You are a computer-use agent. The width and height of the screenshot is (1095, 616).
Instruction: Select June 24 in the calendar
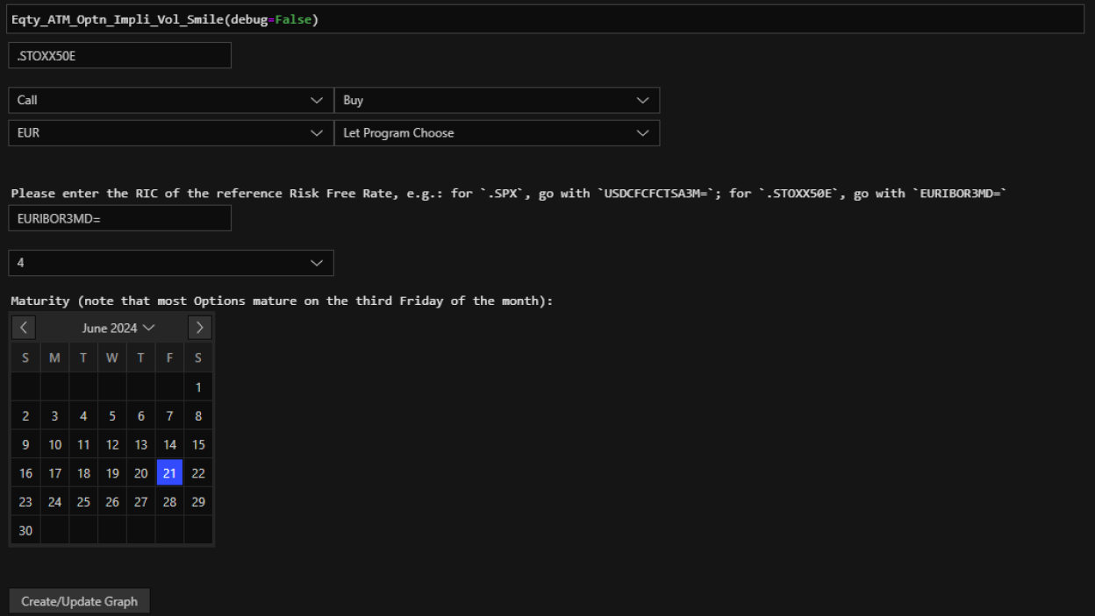(x=54, y=502)
